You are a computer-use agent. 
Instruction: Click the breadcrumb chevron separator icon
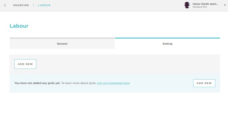[33, 5]
